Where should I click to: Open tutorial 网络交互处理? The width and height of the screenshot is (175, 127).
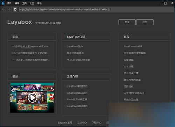131,100
